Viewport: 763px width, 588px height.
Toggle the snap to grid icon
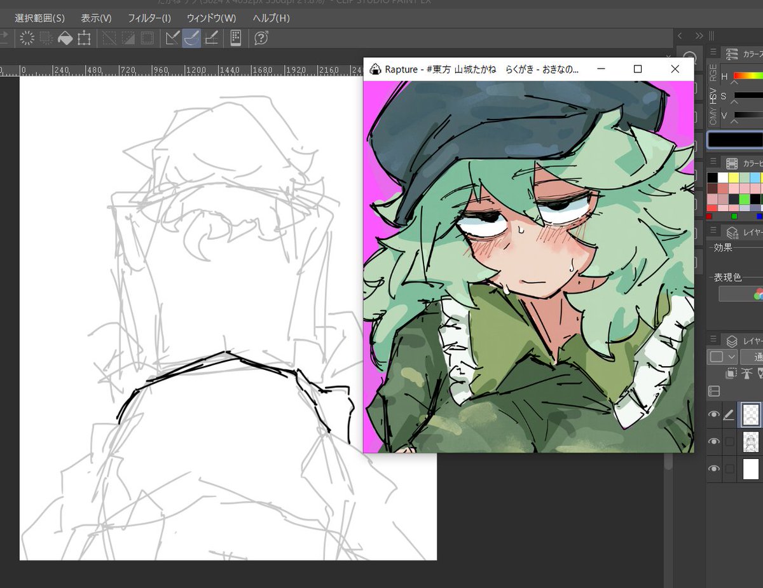[x=212, y=38]
